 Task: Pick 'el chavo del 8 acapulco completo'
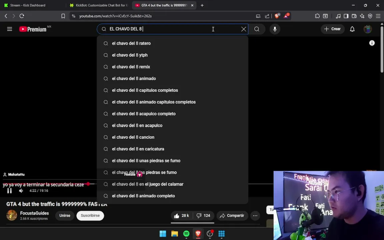coord(172,114)
